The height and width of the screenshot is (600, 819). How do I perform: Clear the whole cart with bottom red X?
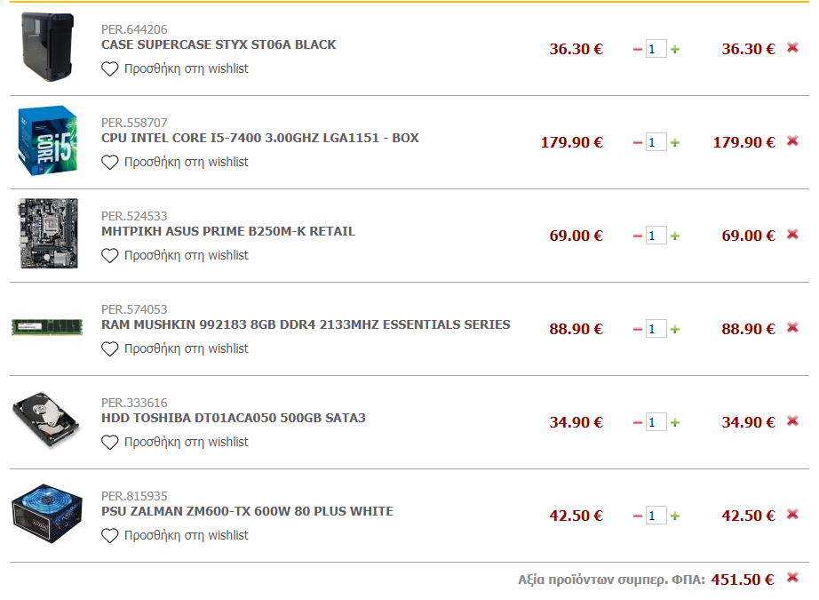[792, 578]
